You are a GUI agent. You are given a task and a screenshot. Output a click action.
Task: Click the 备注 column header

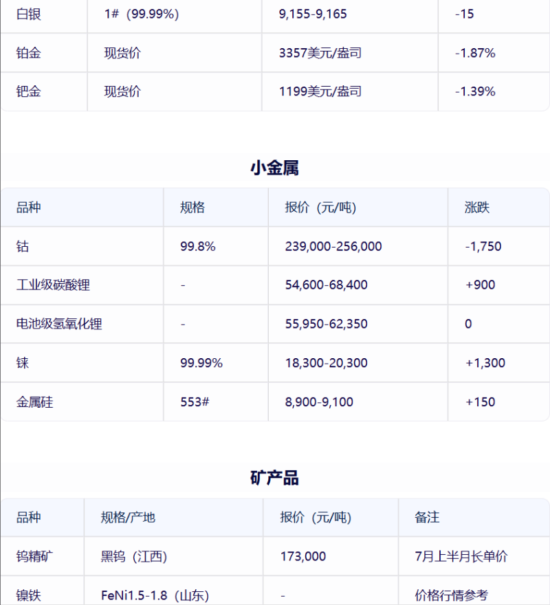[427, 517]
